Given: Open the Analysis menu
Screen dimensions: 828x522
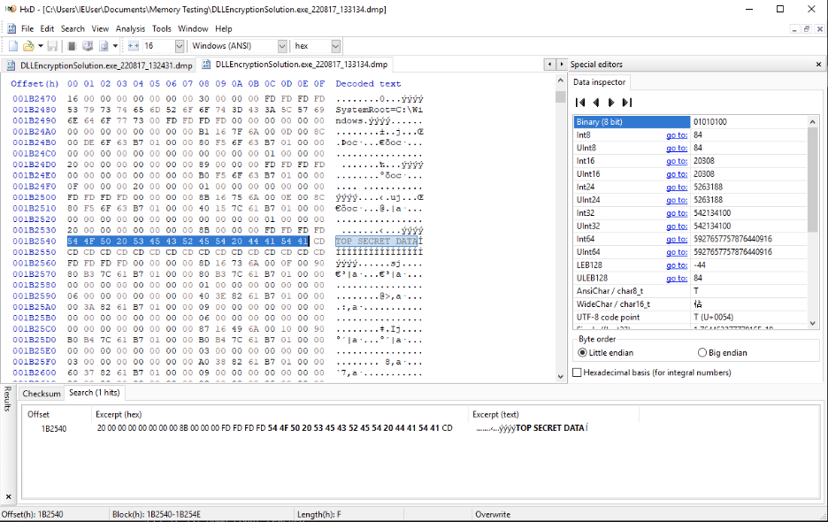Looking at the screenshot, I should click(130, 28).
